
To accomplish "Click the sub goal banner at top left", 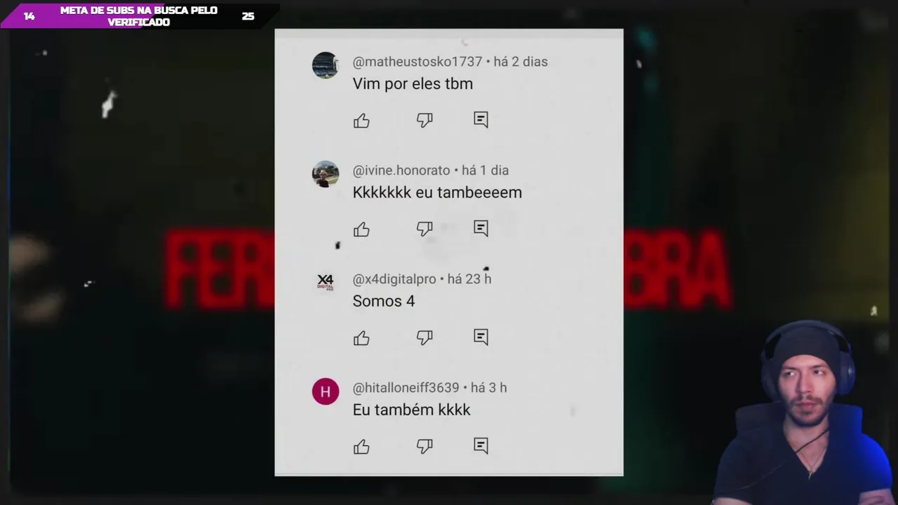I will point(139,16).
